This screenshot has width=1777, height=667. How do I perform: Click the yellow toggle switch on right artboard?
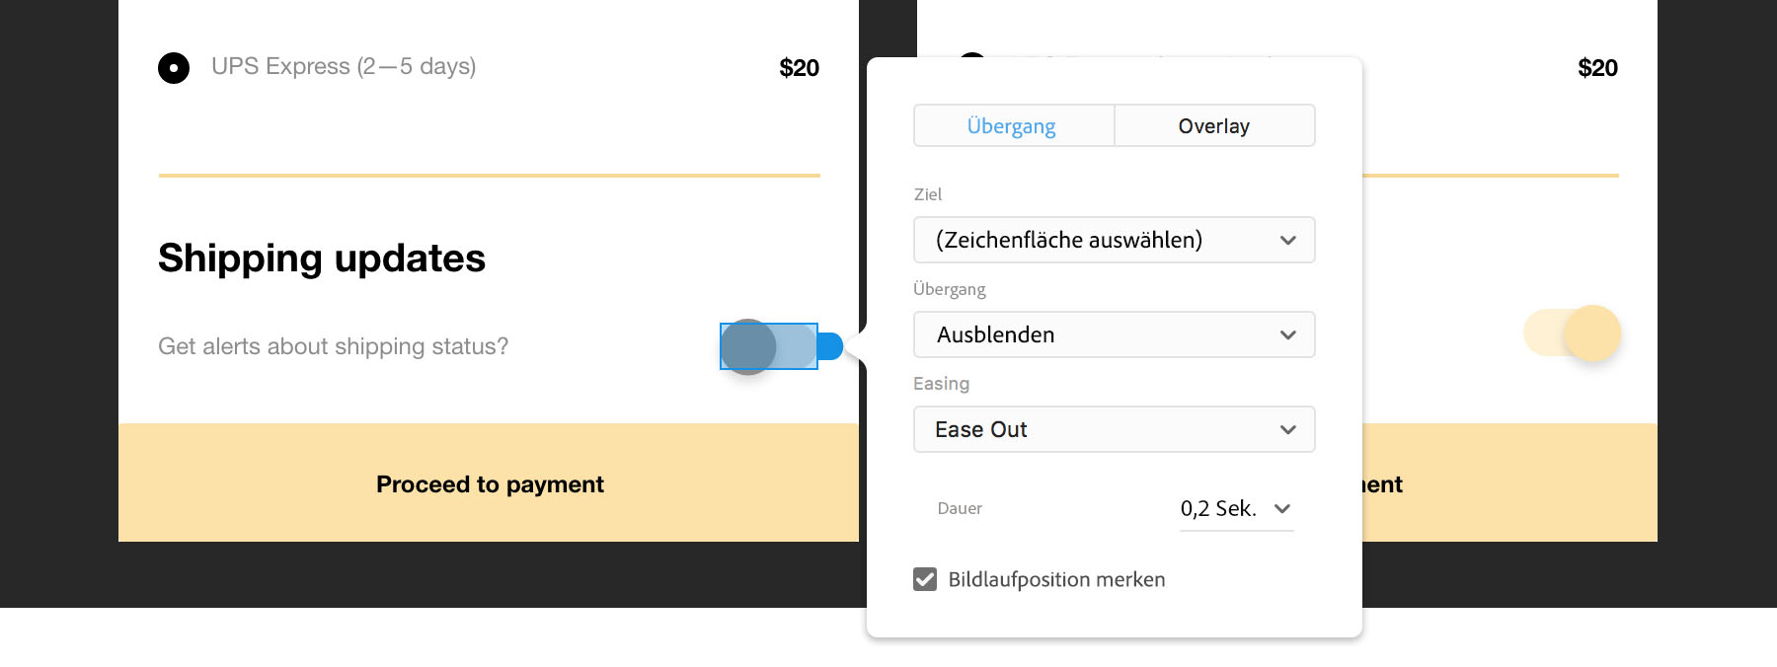(1572, 333)
